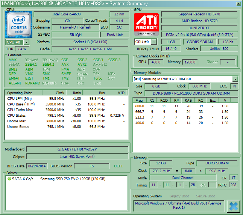Click the RAS column header in memory table

(x=188, y=100)
